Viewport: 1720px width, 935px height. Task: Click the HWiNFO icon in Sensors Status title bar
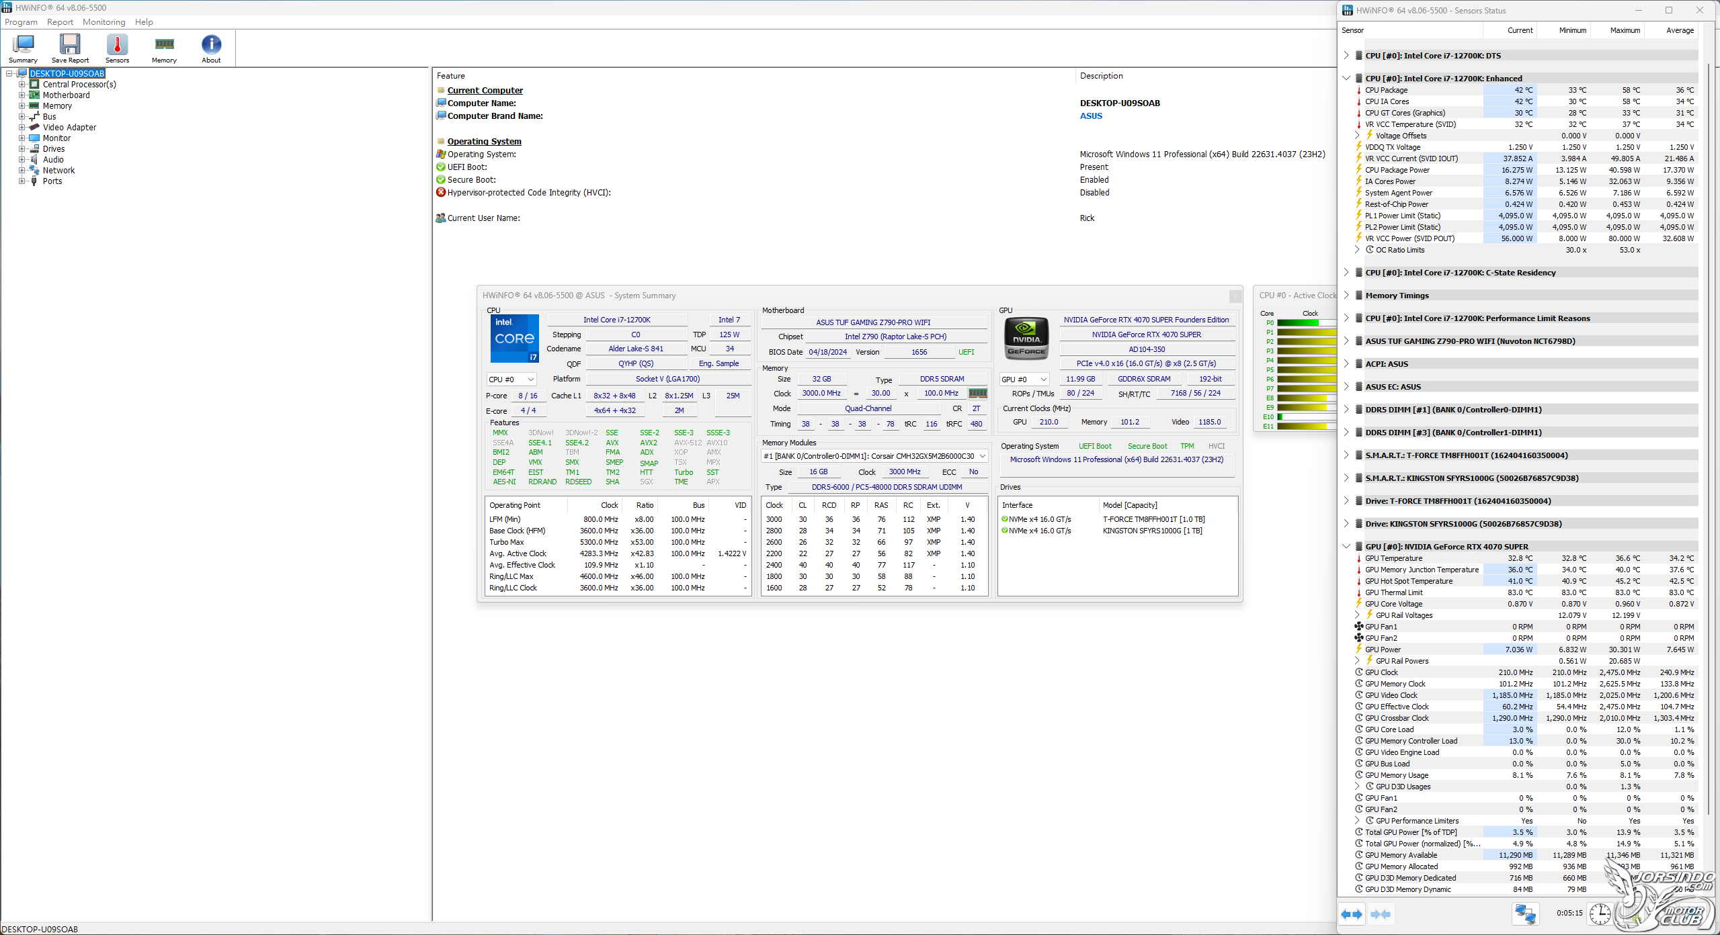tap(1347, 10)
